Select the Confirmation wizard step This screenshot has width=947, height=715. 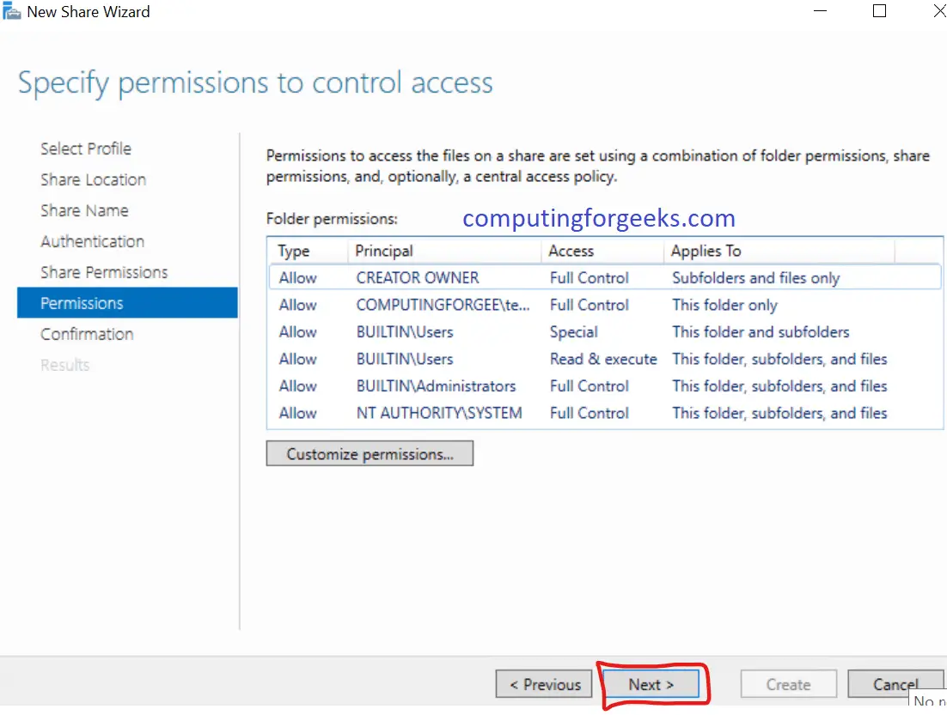pos(87,334)
